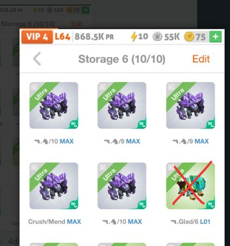This screenshot has width=230, height=246.
Task: Tap the green plus add-coins button
Action: coord(215,37)
